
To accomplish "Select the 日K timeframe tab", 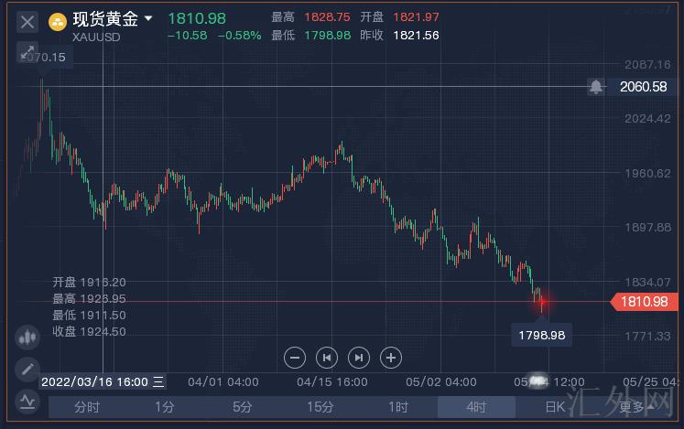I will (x=555, y=407).
